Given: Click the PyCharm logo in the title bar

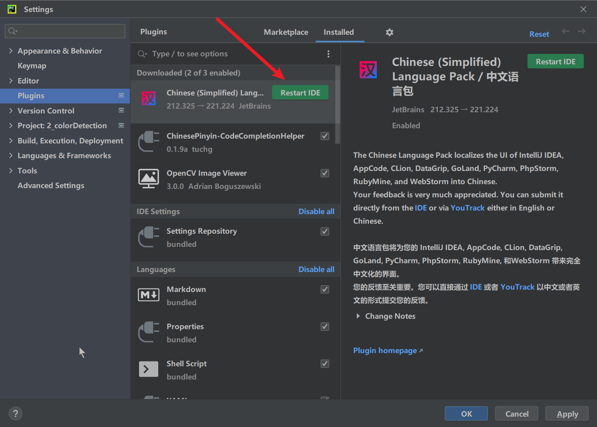Looking at the screenshot, I should pos(12,9).
